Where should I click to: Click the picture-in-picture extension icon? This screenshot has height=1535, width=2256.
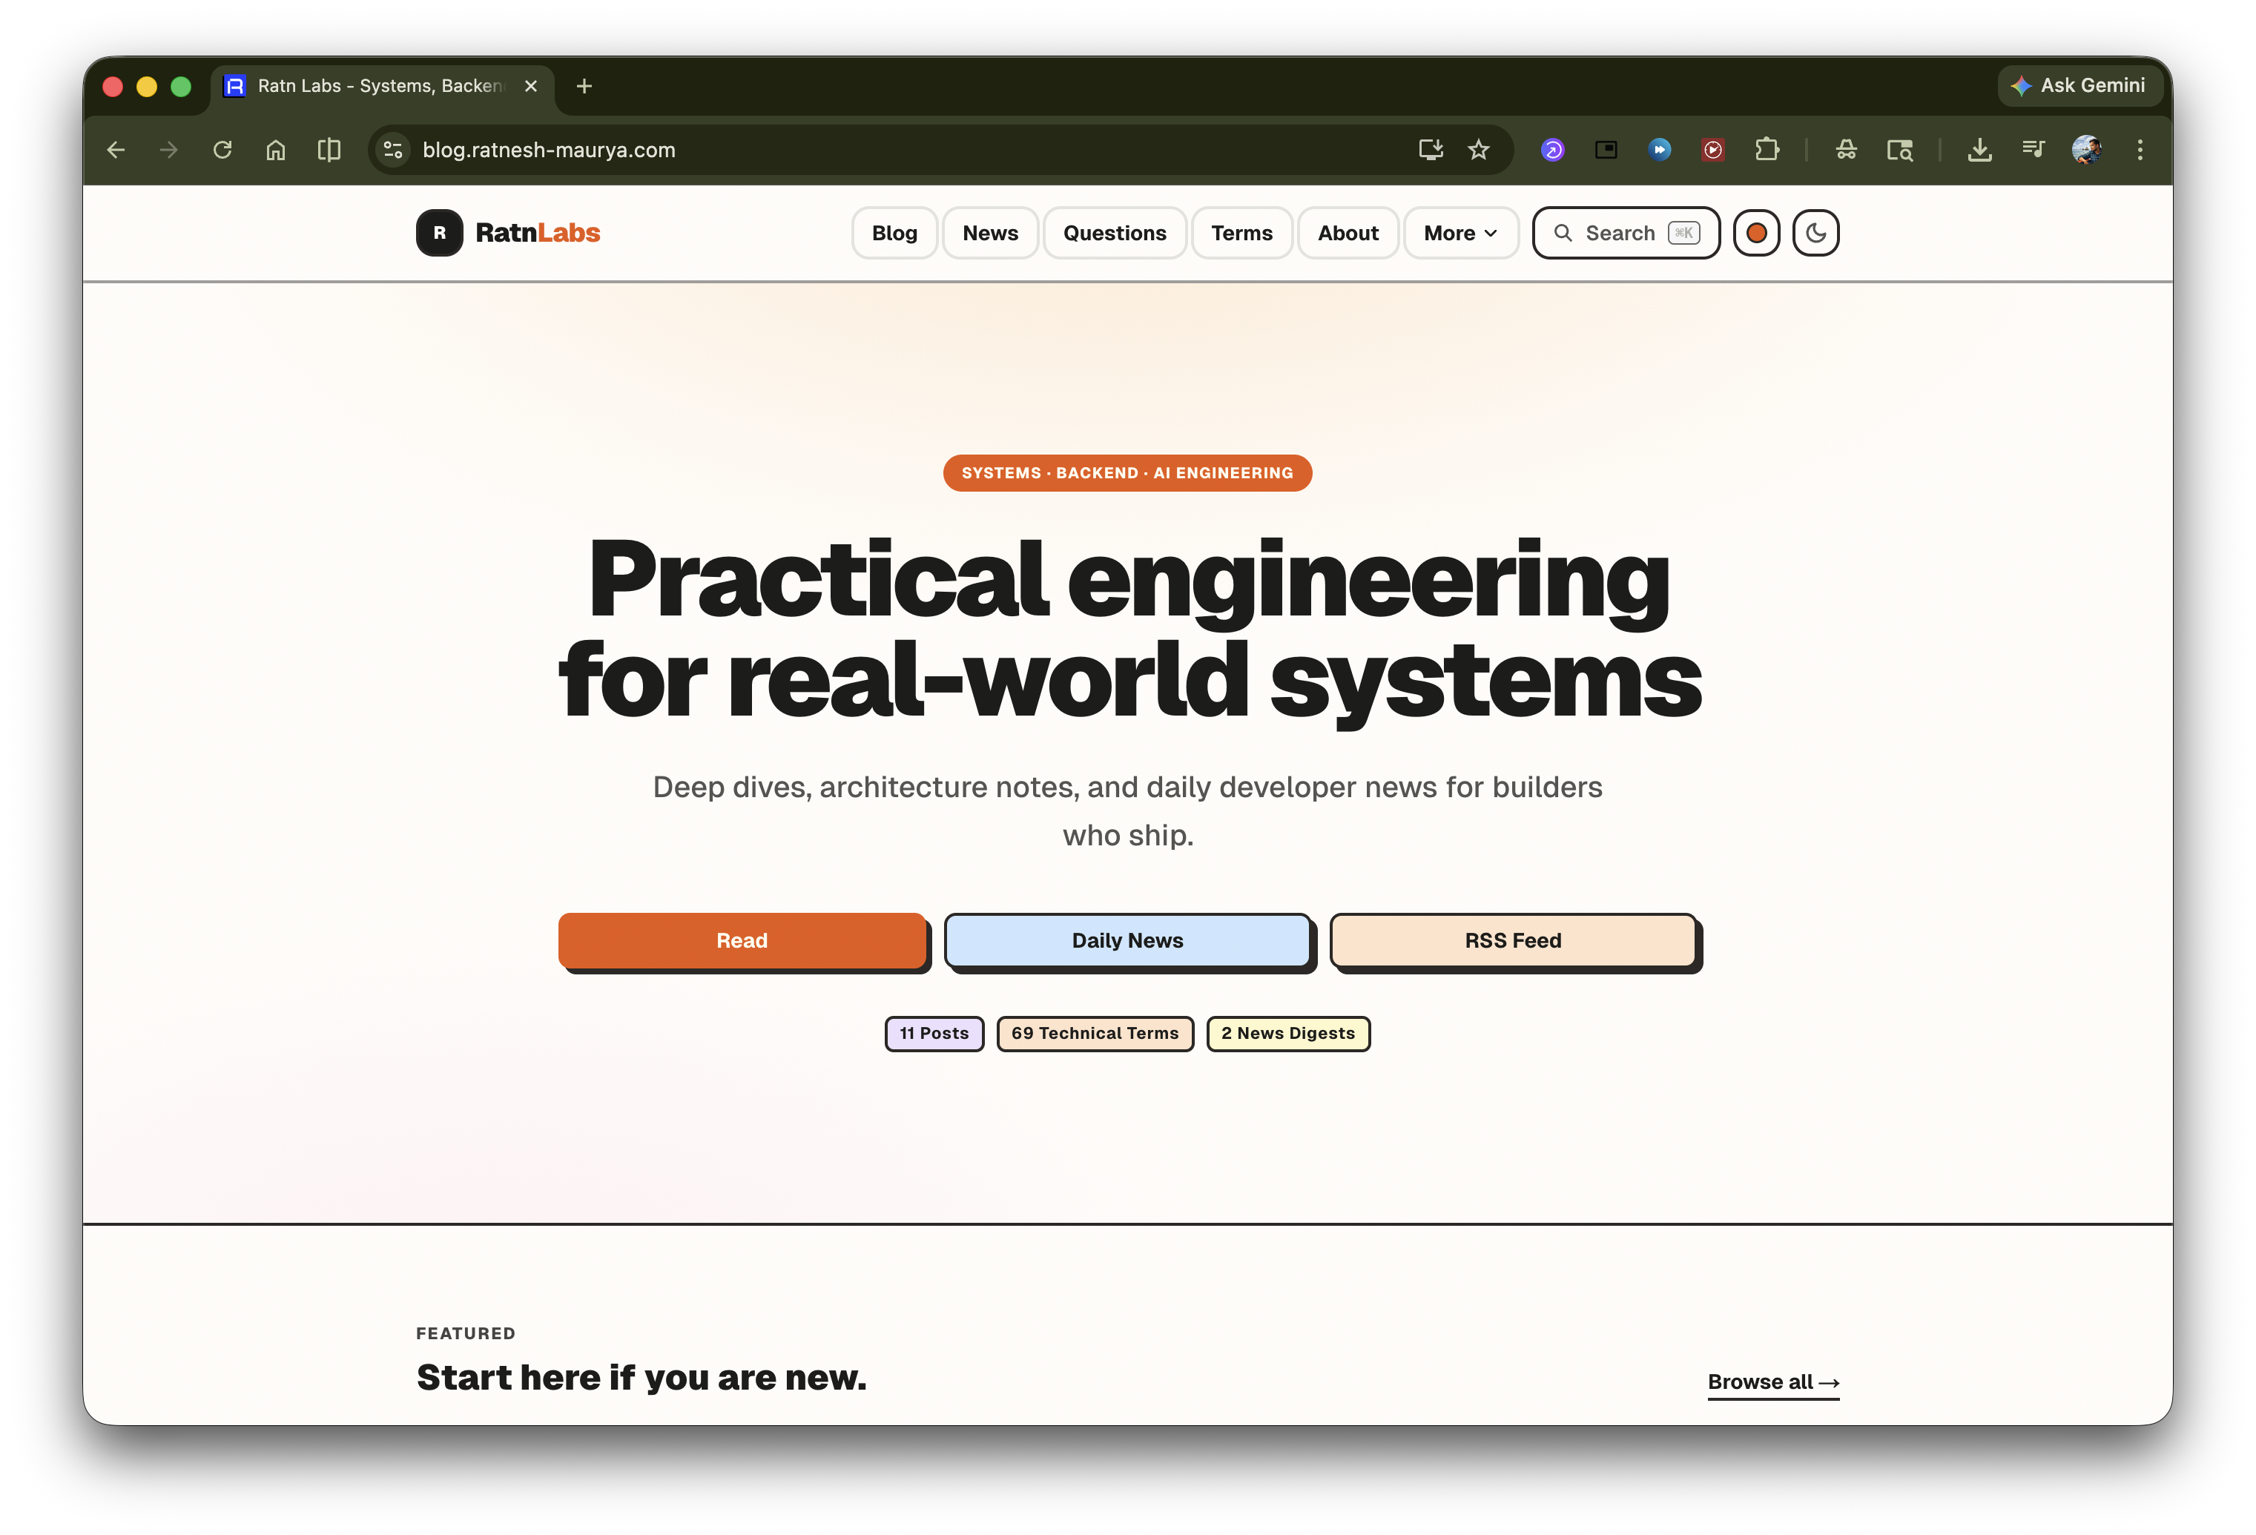pos(1606,150)
